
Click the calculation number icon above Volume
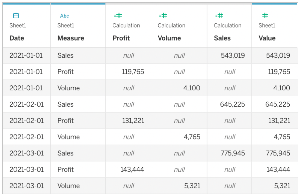point(163,15)
